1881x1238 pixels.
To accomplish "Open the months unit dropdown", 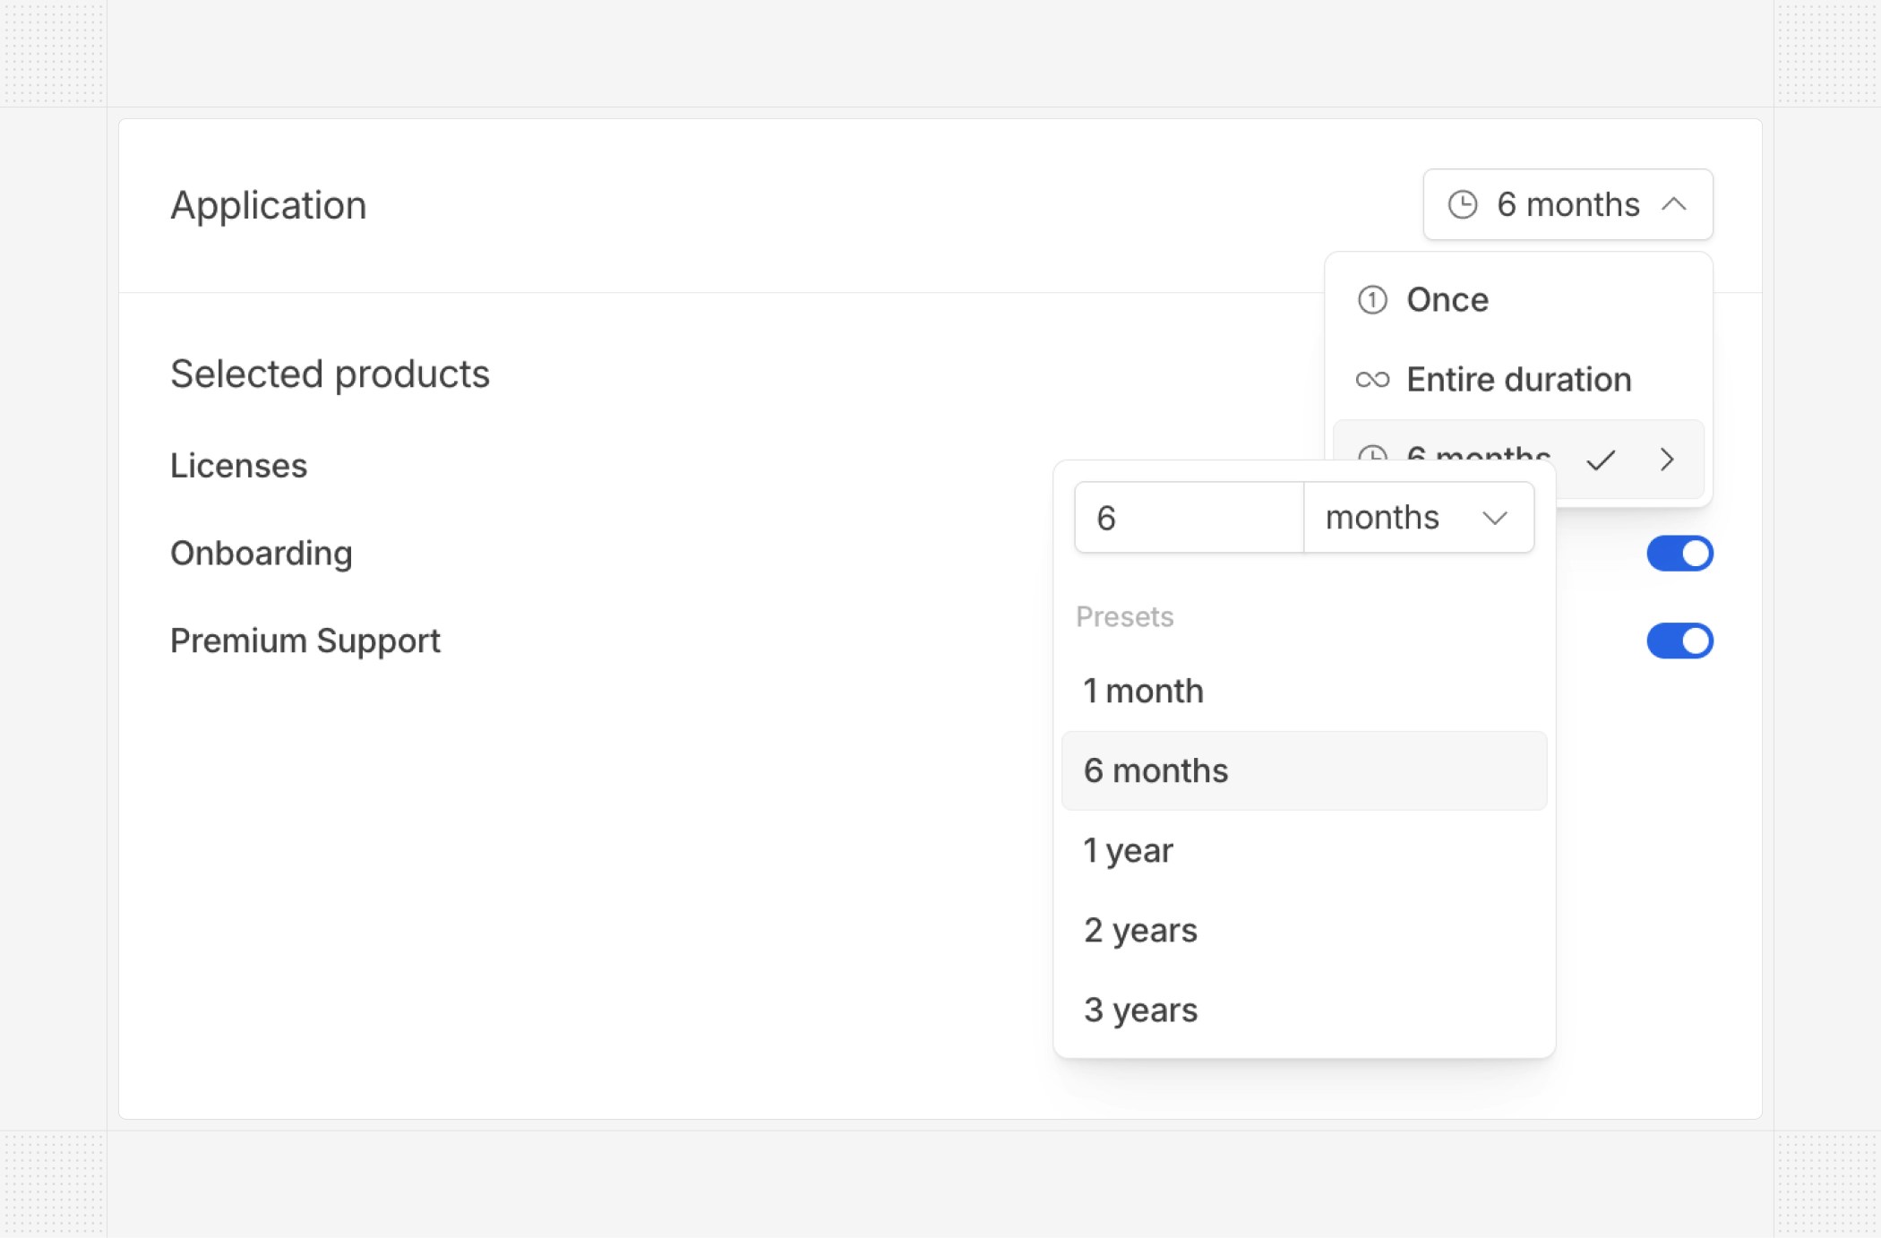I will point(1417,518).
